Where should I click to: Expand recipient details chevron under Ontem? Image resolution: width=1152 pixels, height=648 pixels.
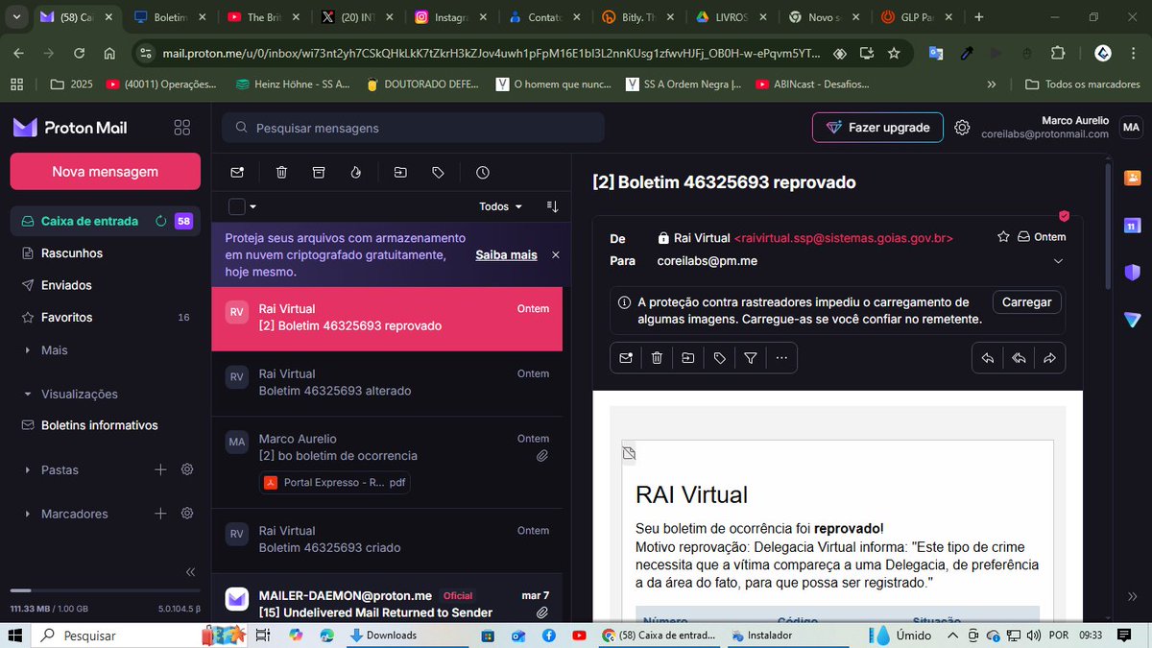pos(1059,261)
